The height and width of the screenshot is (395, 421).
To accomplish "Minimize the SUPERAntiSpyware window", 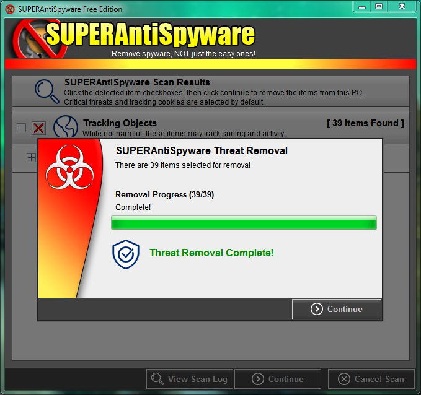I will (362, 7).
